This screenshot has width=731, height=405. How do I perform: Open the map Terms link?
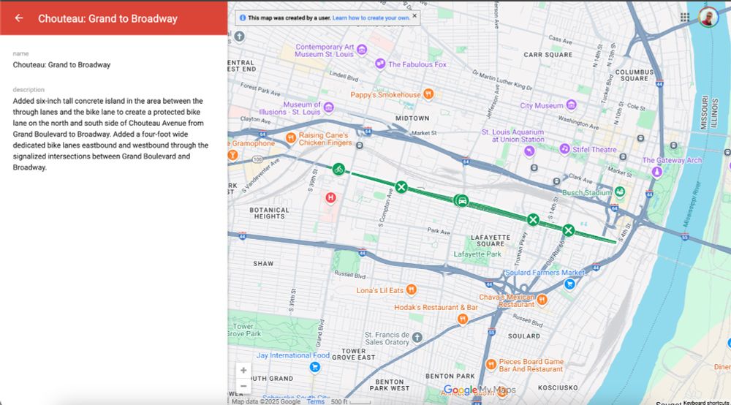pyautogui.click(x=315, y=401)
